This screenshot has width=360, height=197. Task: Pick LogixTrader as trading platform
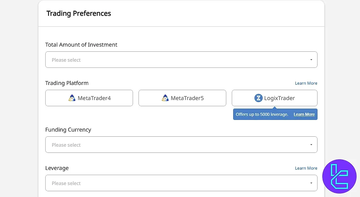click(x=275, y=98)
